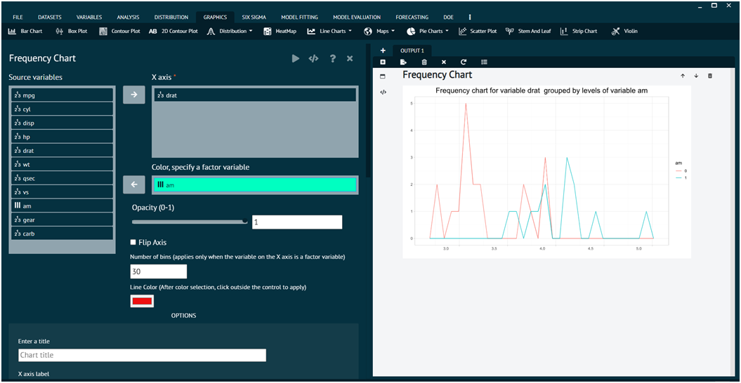
Task: Select gear in Source variables
Action: tap(62, 220)
